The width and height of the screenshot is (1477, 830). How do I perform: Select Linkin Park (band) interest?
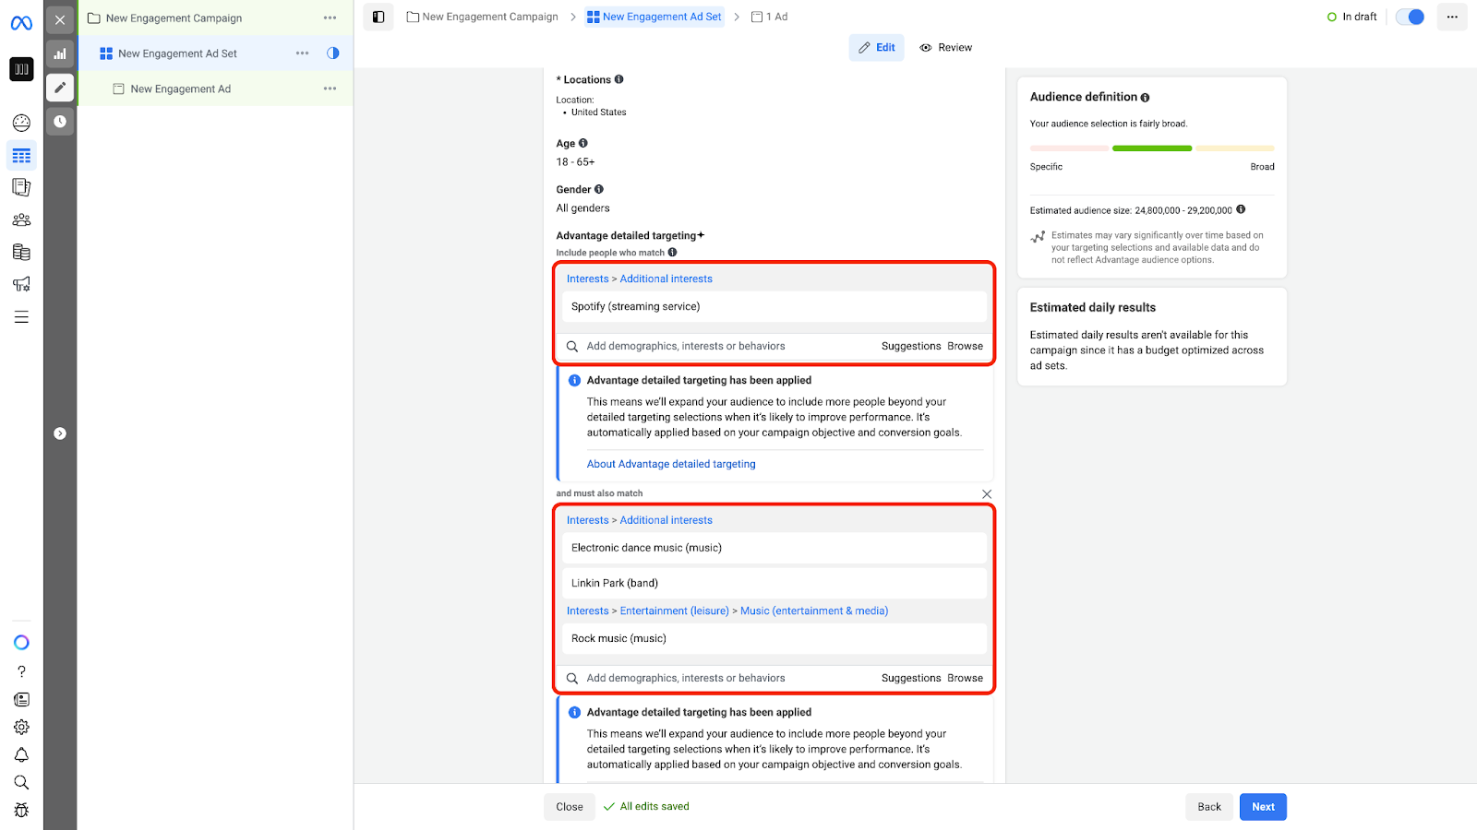[775, 583]
